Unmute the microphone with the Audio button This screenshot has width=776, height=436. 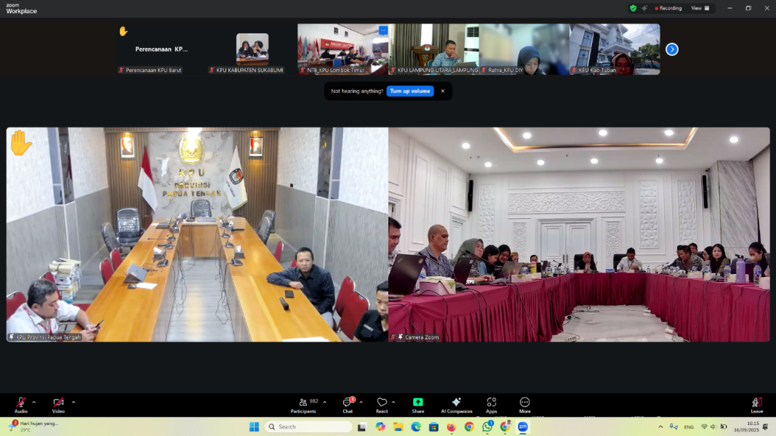[x=21, y=403]
